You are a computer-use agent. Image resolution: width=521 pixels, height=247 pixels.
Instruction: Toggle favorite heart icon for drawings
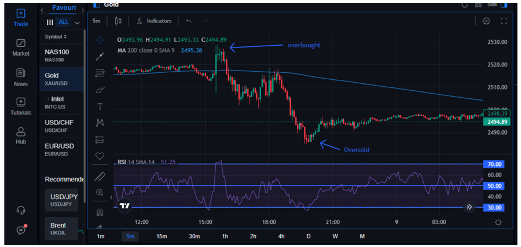(100, 156)
